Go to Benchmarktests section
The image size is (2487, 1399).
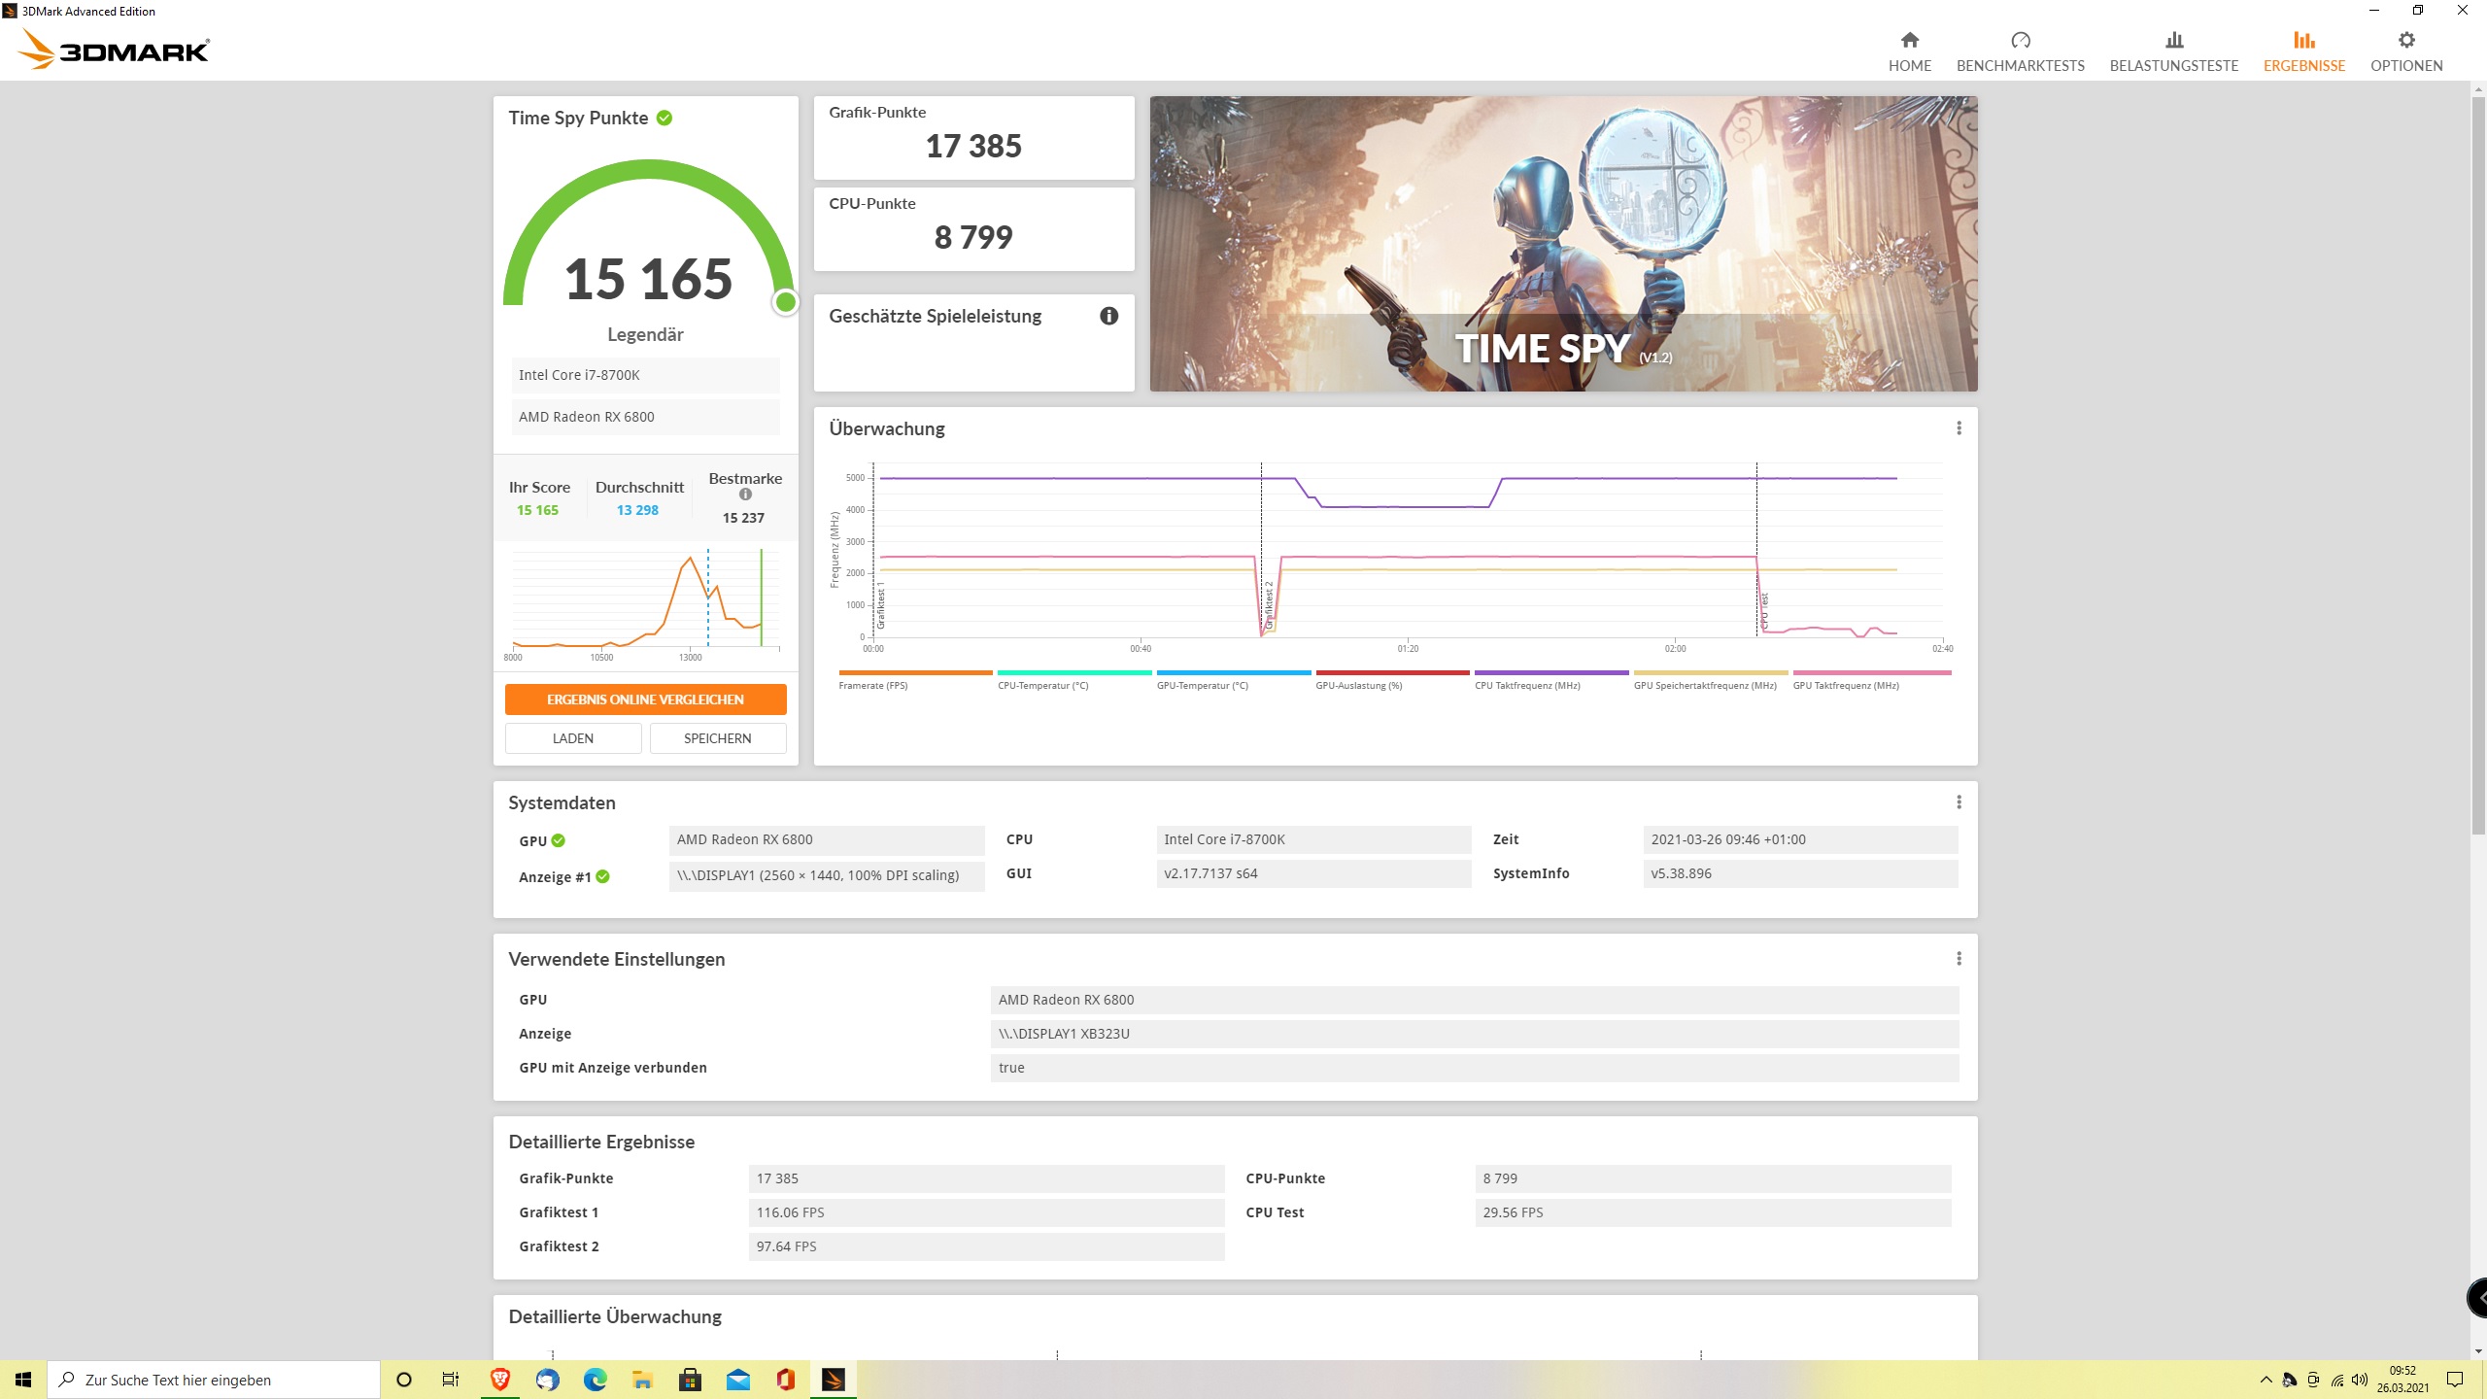point(2020,51)
